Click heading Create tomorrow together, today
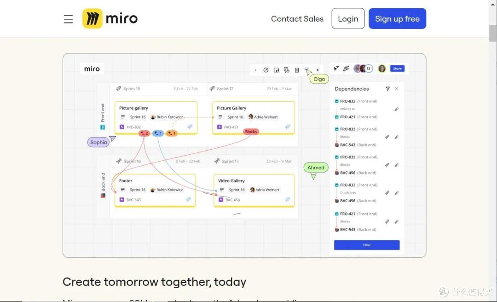This screenshot has width=497, height=302. [x=154, y=282]
